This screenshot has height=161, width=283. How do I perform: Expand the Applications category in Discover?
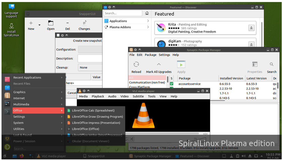click(x=127, y=21)
